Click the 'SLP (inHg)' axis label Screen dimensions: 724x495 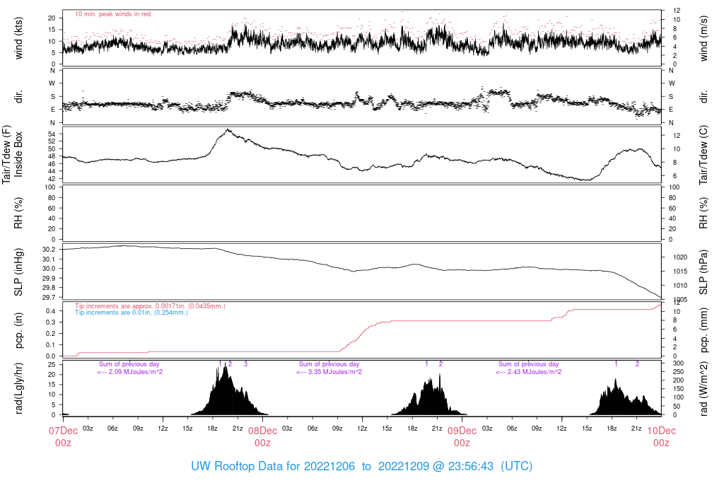tap(19, 272)
